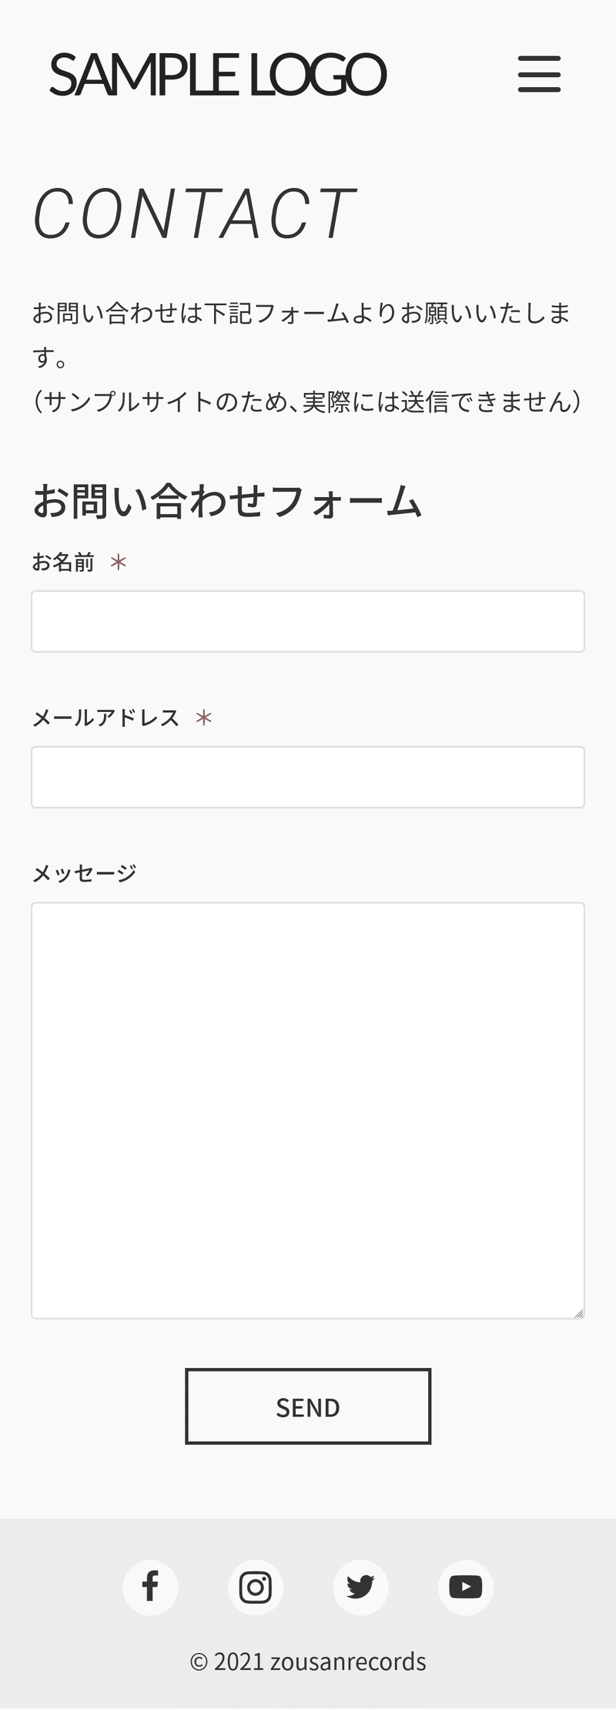616x1710 pixels.
Task: Click the メッセージ field label
Action: coord(85,873)
